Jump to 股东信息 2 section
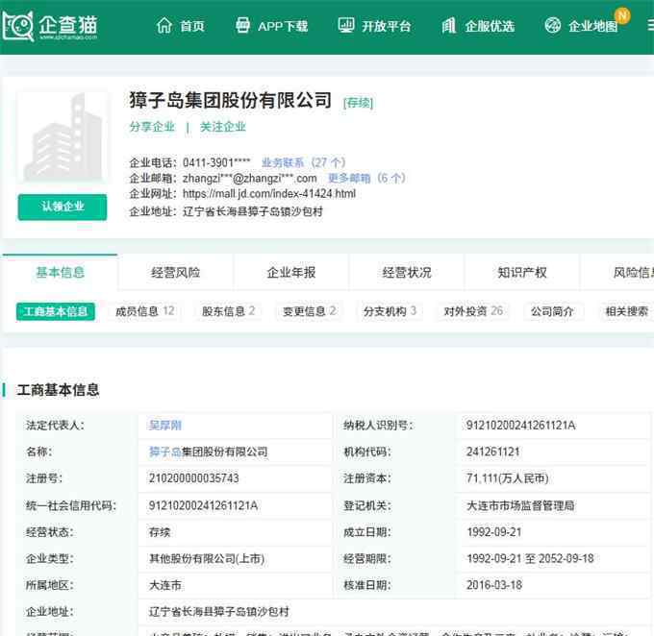This screenshot has width=654, height=636. [228, 311]
